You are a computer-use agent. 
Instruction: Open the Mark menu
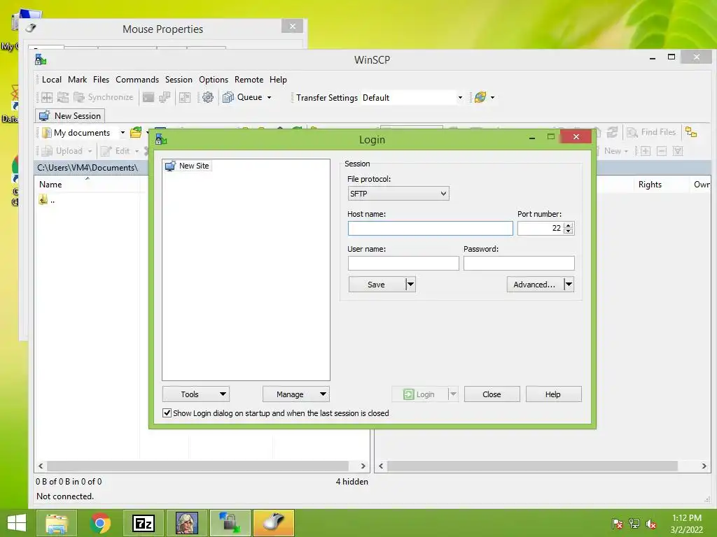coord(77,80)
